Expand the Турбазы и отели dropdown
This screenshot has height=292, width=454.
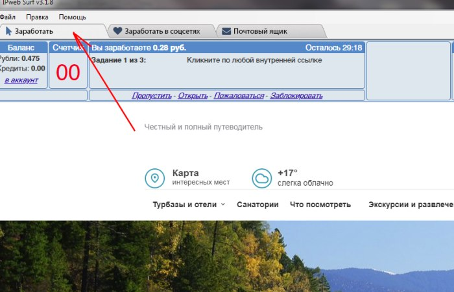(x=189, y=205)
